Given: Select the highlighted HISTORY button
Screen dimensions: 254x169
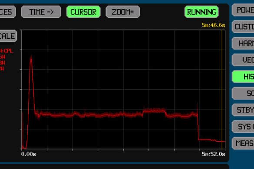Looking at the screenshot, I should click(243, 77).
